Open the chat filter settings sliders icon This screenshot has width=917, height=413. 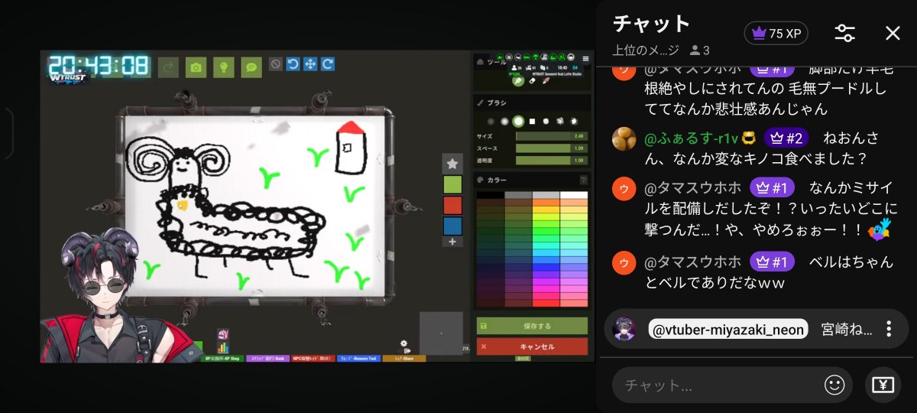pyautogui.click(x=845, y=33)
